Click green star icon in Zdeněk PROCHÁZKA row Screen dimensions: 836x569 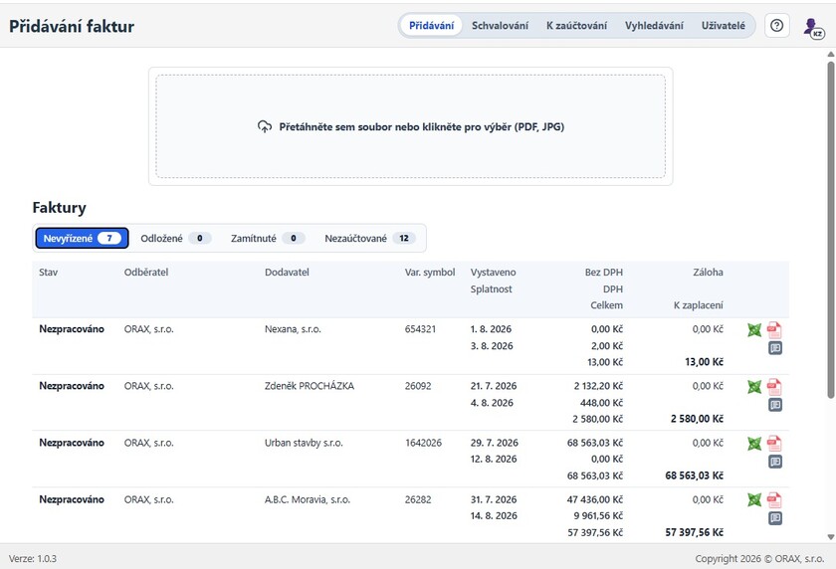pos(754,387)
